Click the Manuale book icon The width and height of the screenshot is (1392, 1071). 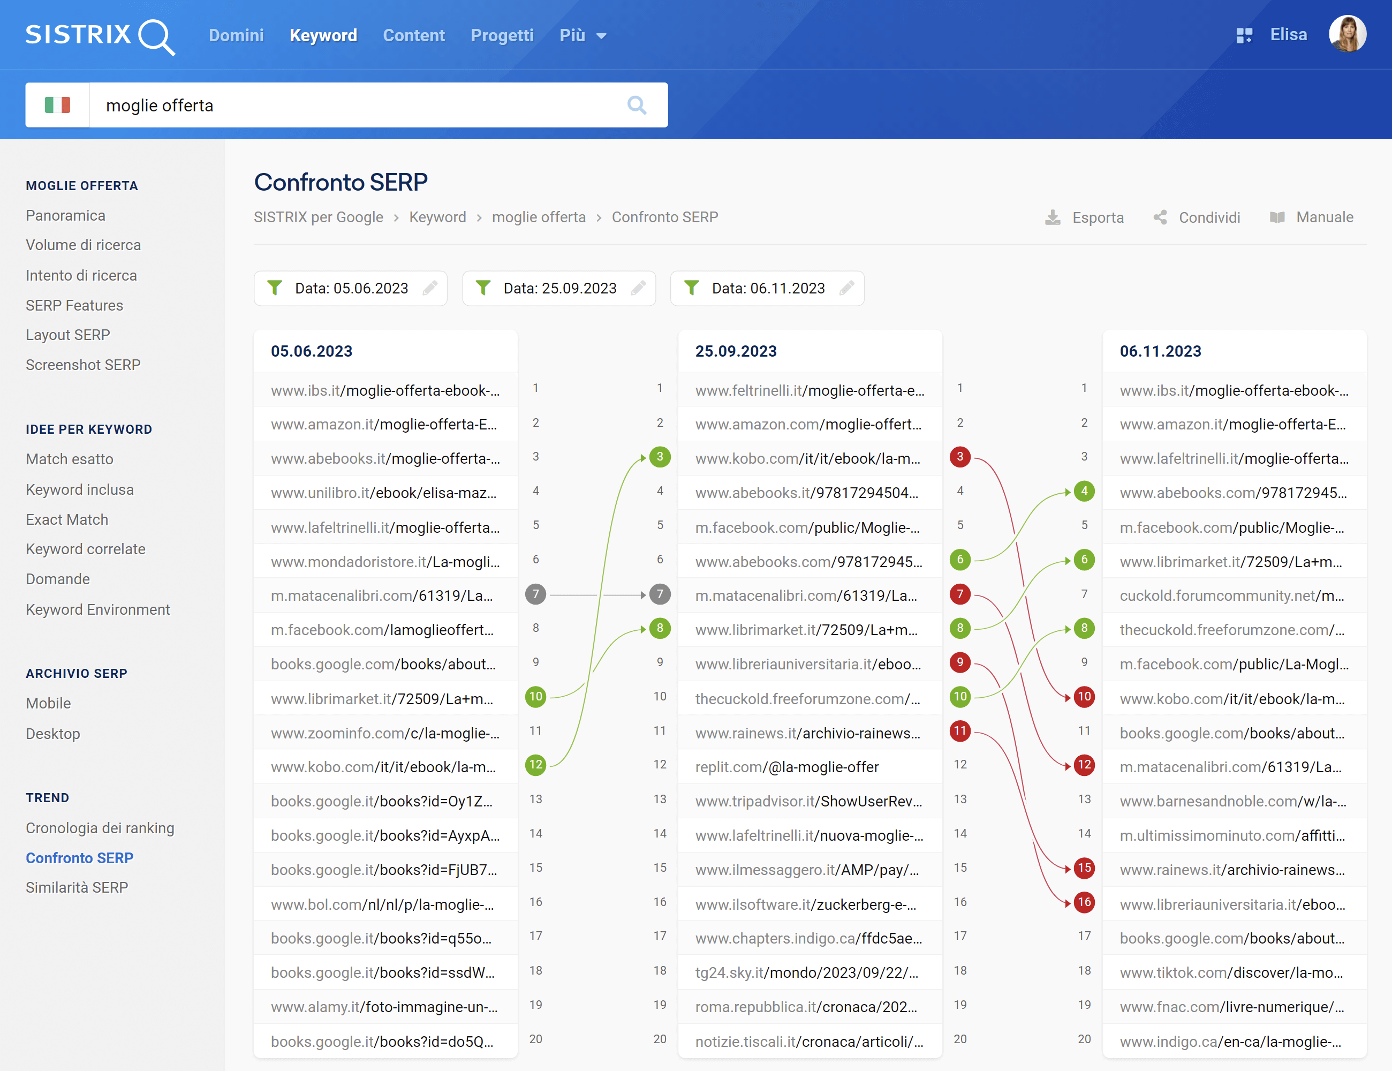tap(1277, 217)
